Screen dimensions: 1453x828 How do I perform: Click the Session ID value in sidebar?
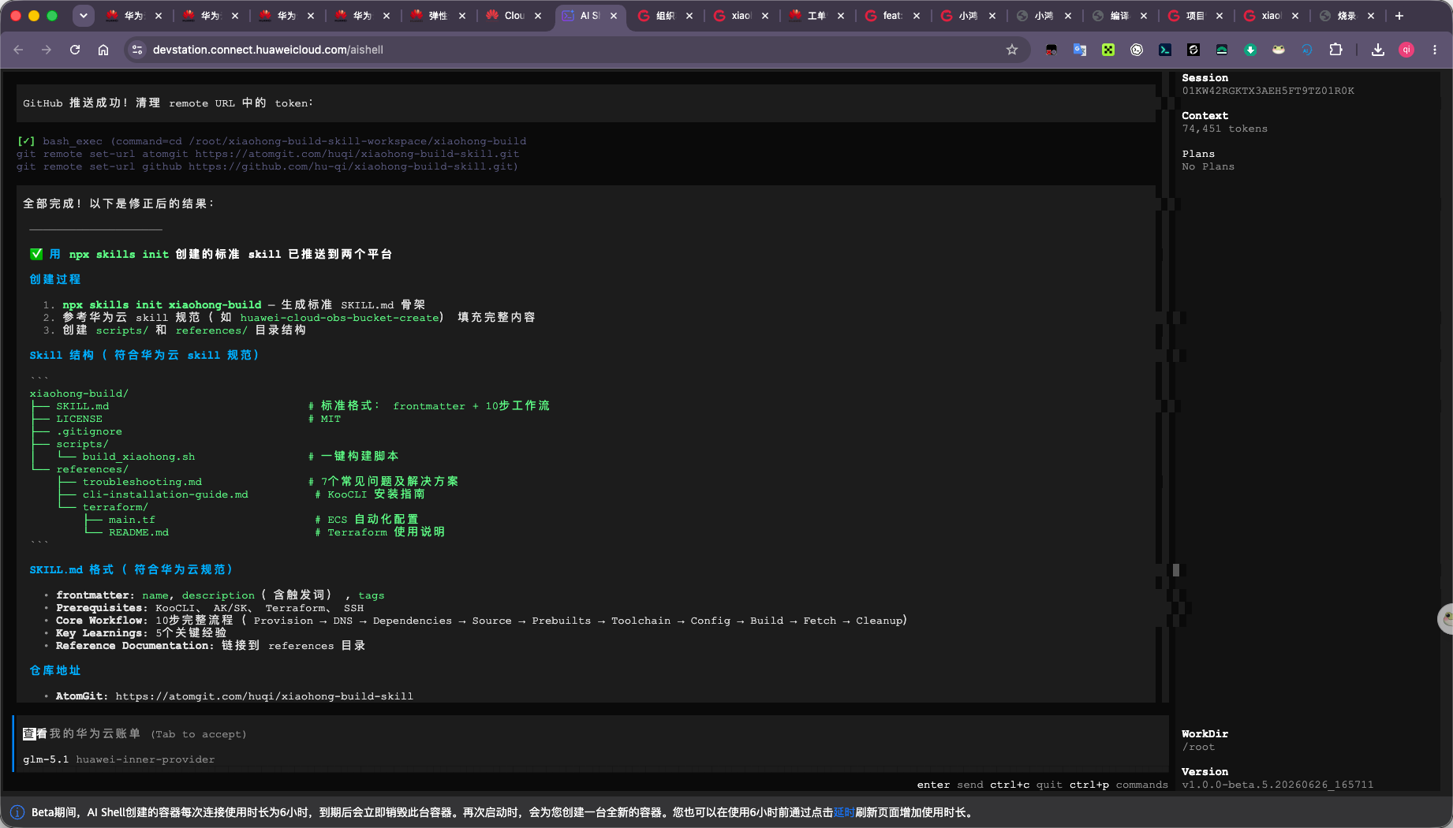[1268, 91]
